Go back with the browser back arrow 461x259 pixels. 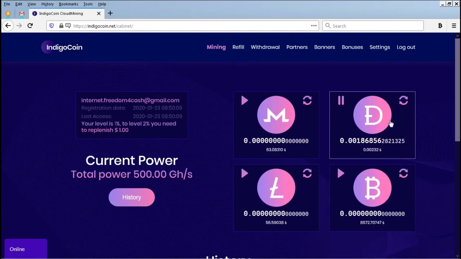click(x=8, y=26)
